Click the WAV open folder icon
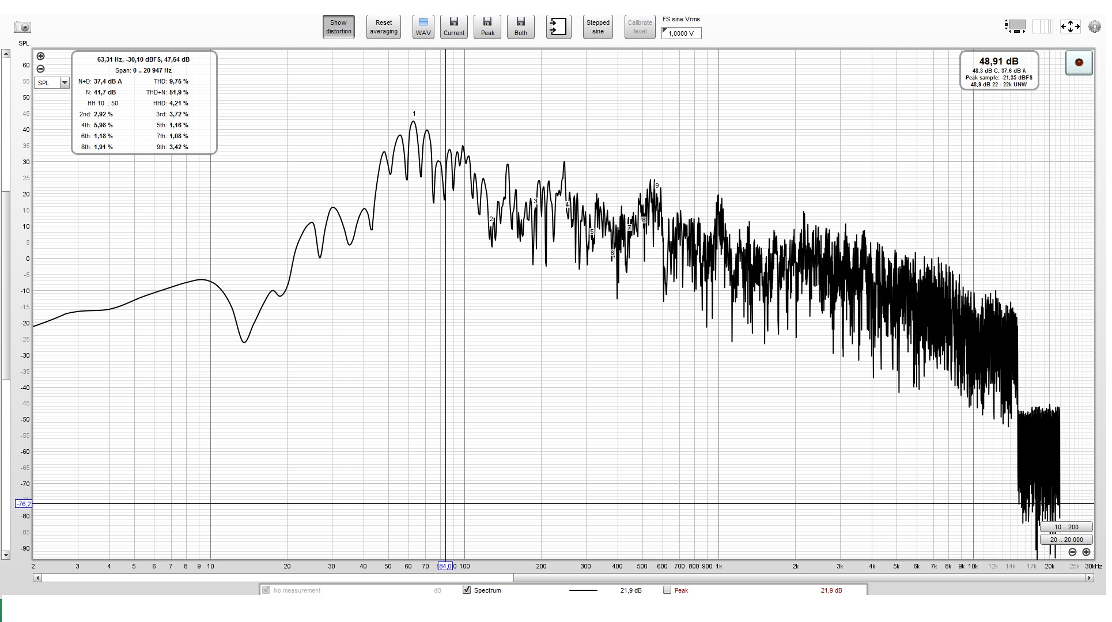Screen dimensions: 1112x622 (423, 27)
